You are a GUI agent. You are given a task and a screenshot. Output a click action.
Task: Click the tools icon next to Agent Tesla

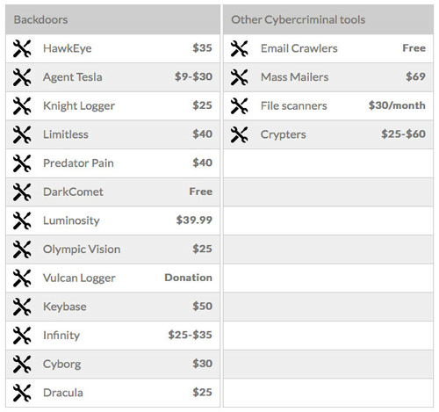[x=22, y=77]
